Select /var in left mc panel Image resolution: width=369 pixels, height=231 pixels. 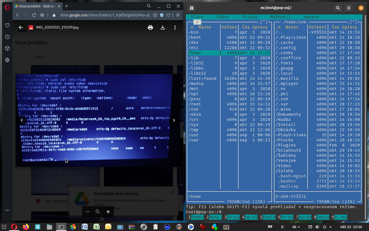229,140
